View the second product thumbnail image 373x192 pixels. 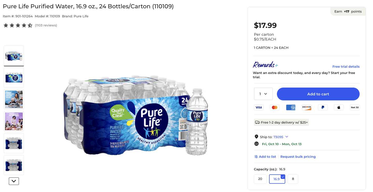[x=14, y=78]
